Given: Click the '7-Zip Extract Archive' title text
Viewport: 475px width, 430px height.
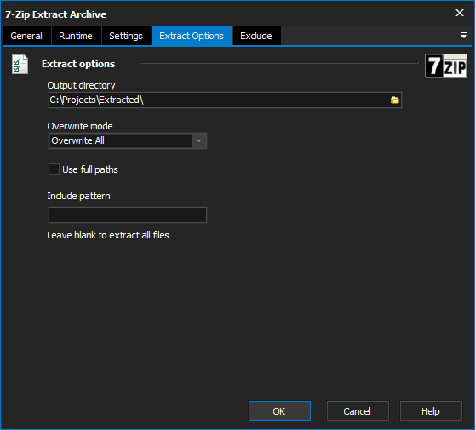Looking at the screenshot, I should coord(56,14).
